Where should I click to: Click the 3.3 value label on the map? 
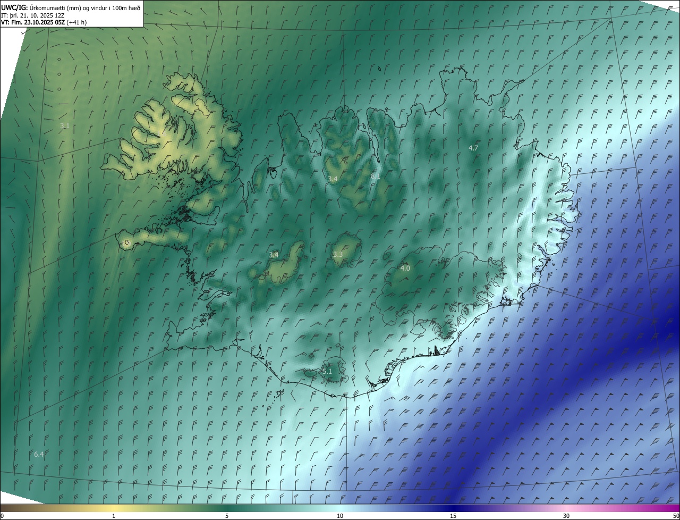pyautogui.click(x=338, y=255)
